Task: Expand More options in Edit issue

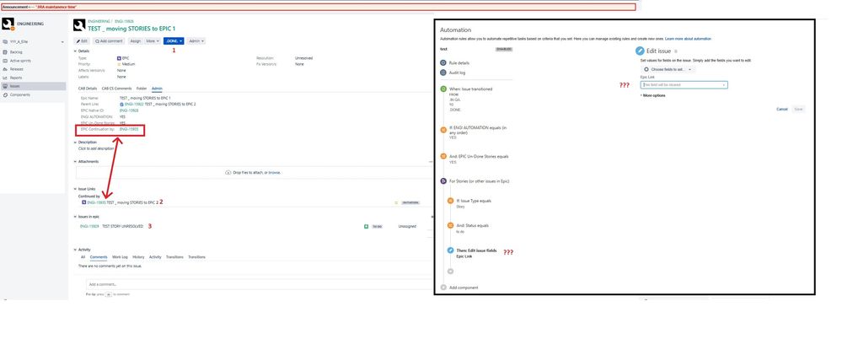Action: (653, 95)
